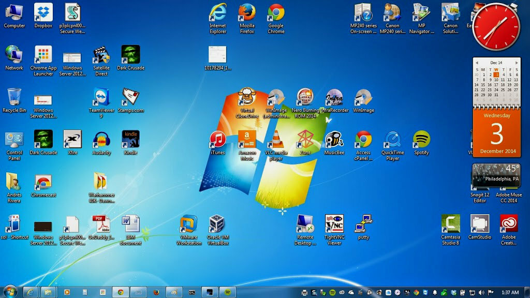
Task: Launch the Amazon Music shortcut
Action: coord(247,145)
